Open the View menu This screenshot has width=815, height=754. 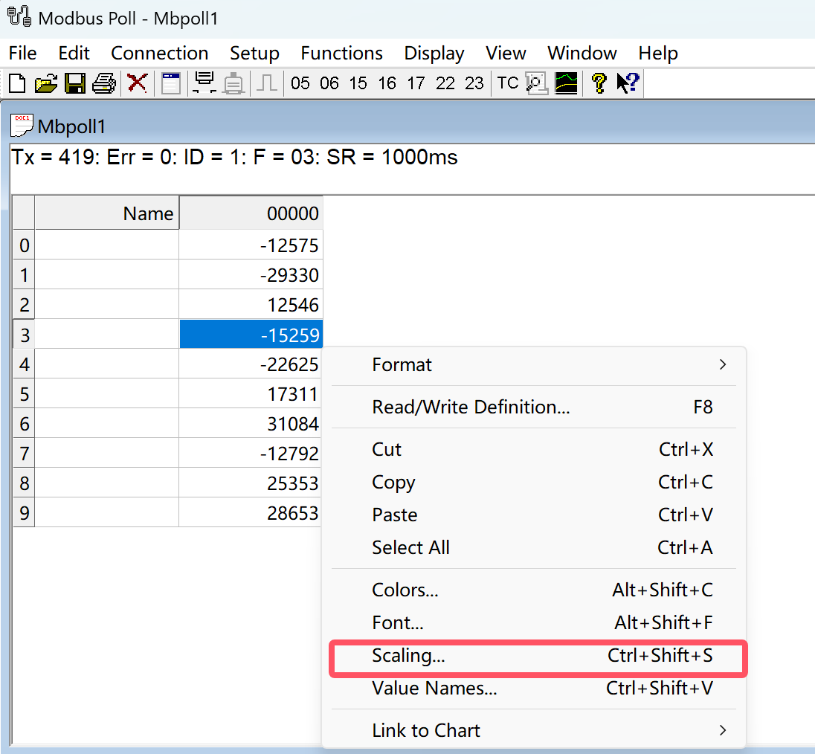pyautogui.click(x=506, y=53)
